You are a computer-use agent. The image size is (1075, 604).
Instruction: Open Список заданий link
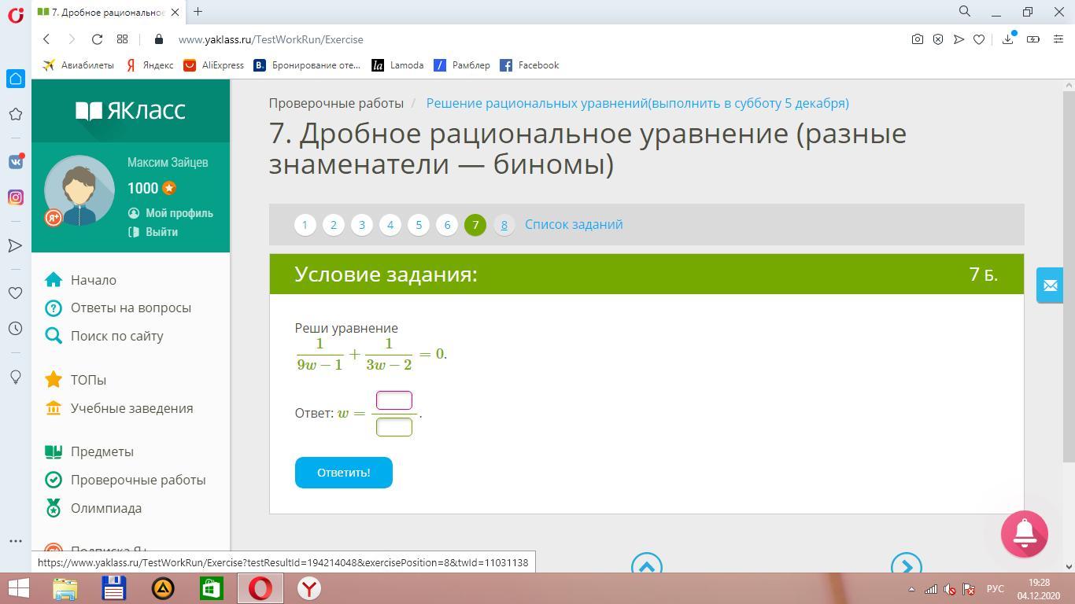[x=574, y=224]
